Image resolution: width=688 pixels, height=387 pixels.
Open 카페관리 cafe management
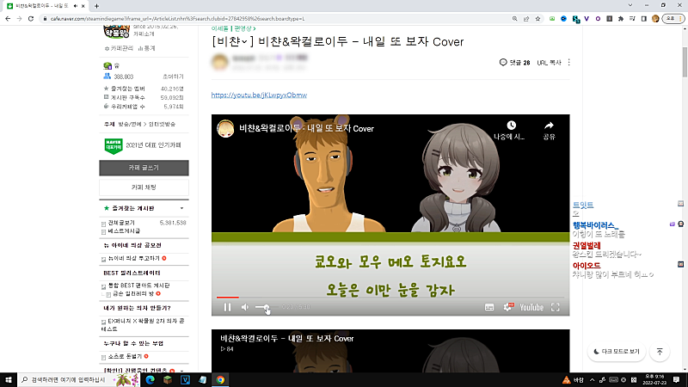click(119, 48)
